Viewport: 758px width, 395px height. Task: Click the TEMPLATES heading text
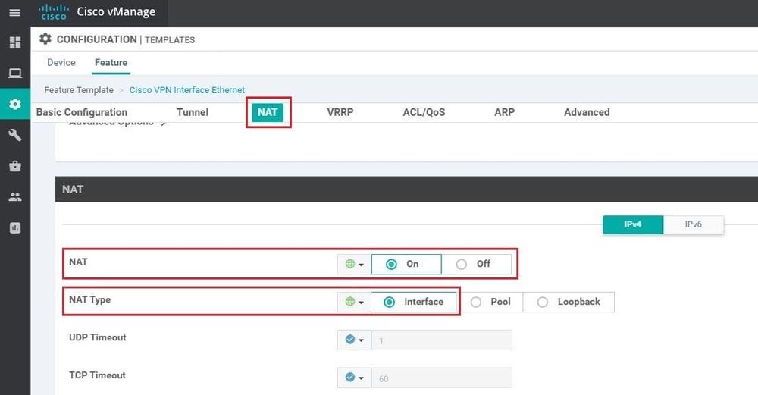(x=170, y=40)
